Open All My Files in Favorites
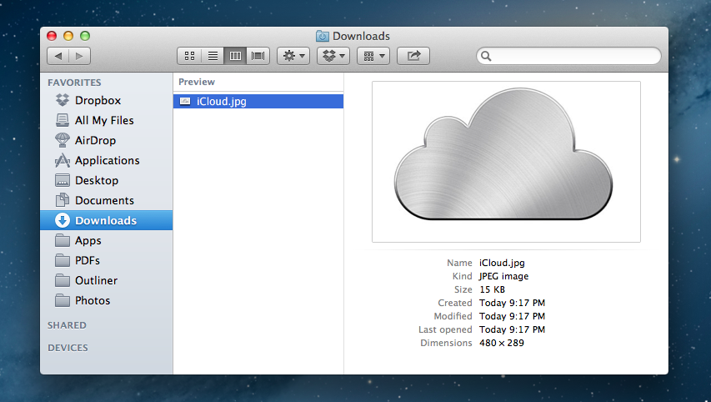The width and height of the screenshot is (711, 402). (x=104, y=120)
